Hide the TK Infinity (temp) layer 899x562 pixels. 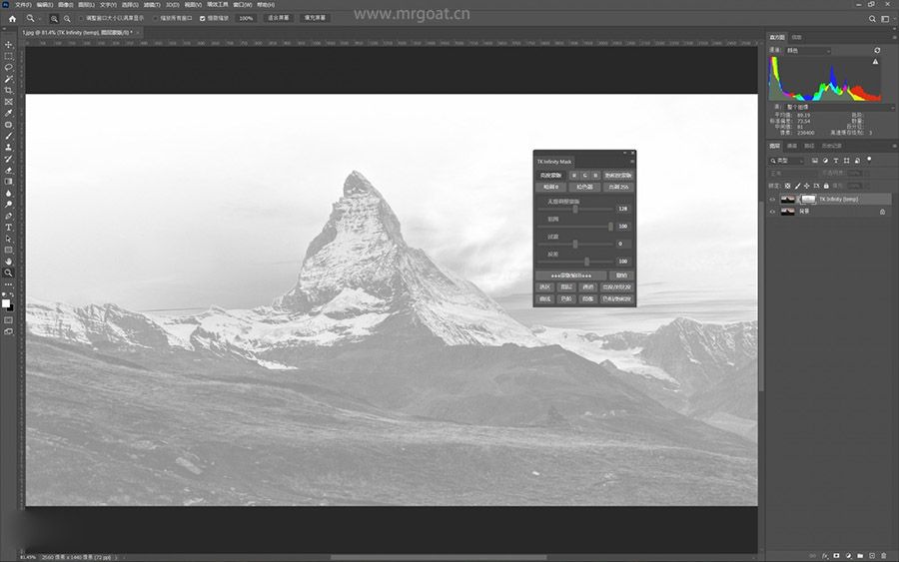pyautogui.click(x=772, y=199)
